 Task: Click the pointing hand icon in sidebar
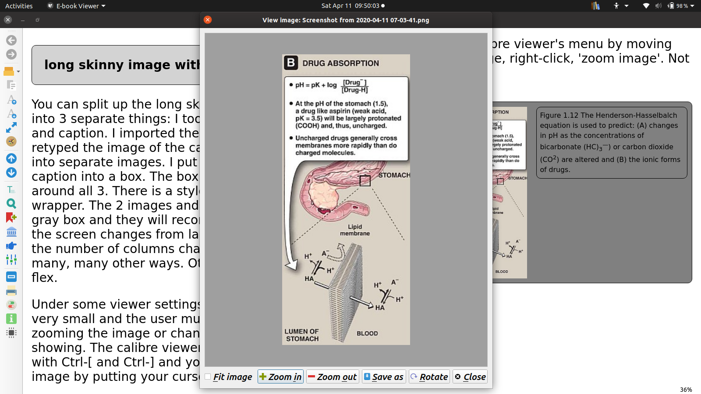11,246
